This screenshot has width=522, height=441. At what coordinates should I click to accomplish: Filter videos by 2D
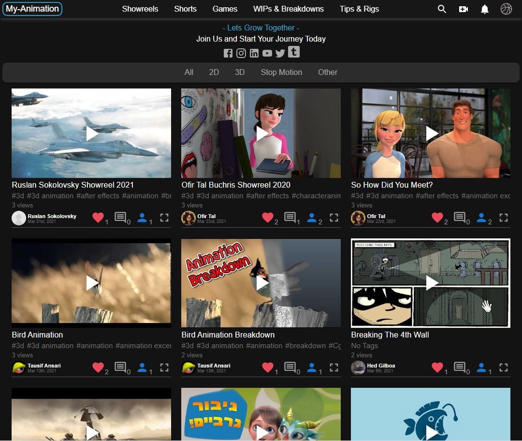point(214,72)
